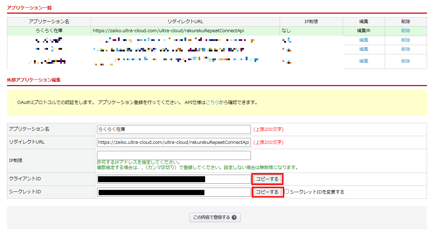The image size is (434, 238).
Task: Click the コピーする button for クライアントID
Action: click(x=267, y=179)
